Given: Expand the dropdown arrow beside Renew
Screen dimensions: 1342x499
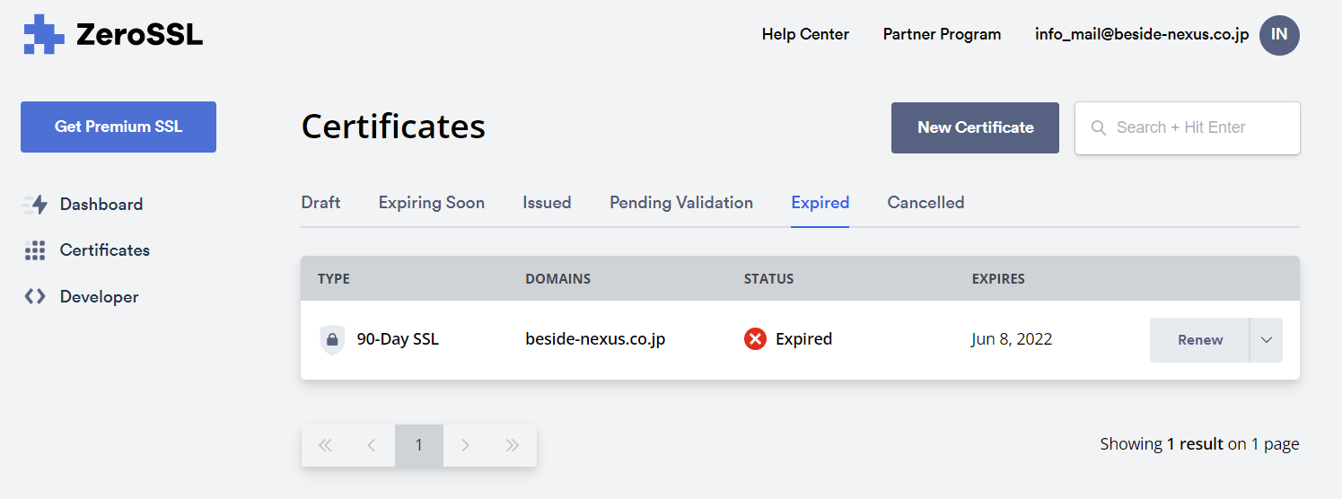Looking at the screenshot, I should pos(1267,340).
